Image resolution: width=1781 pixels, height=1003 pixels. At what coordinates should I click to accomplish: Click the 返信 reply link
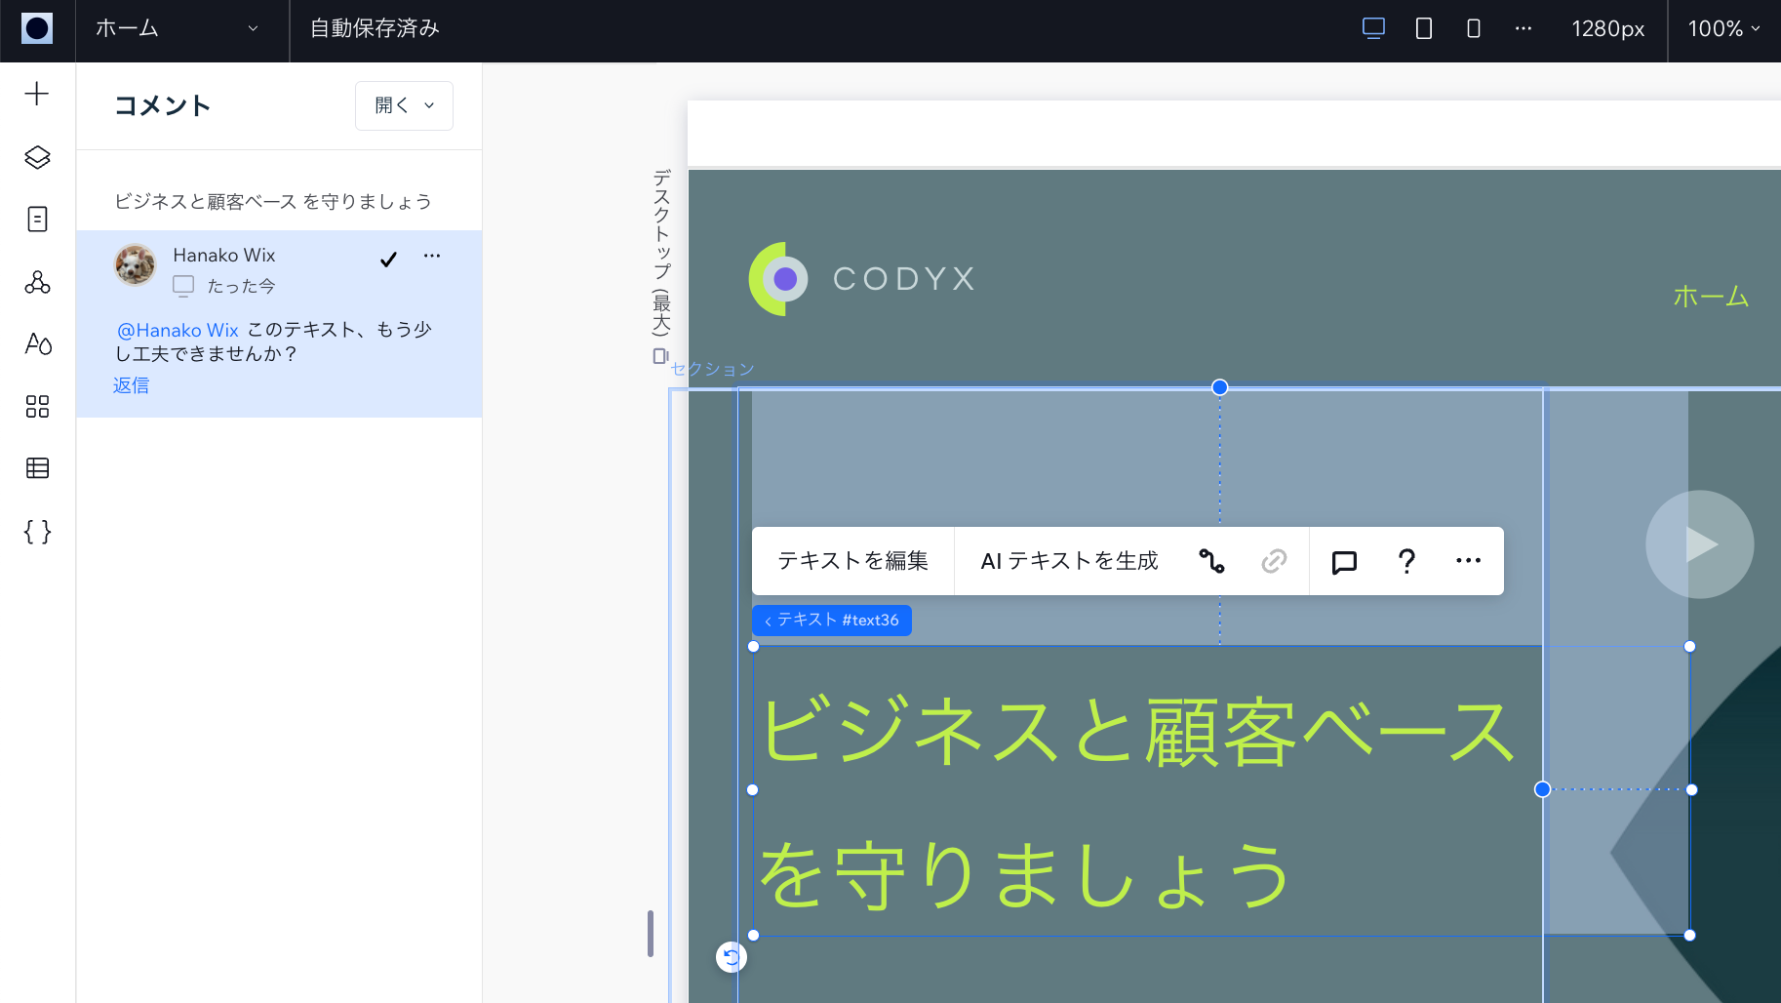131,385
